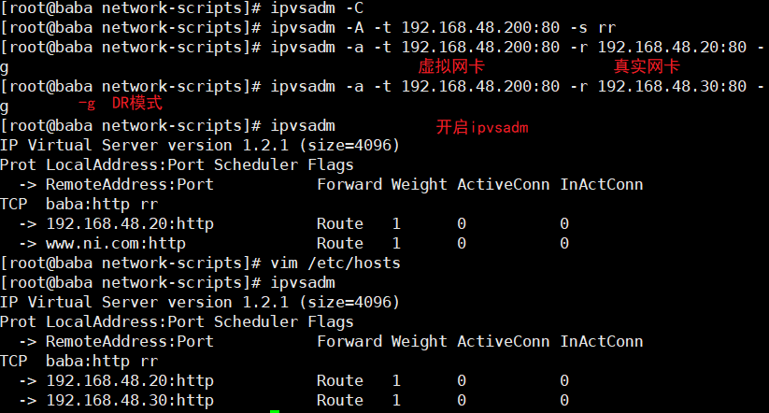769x413 pixels.
Task: Click the first 'IP Virtual Server version 1.2.1' line
Action: [144, 145]
